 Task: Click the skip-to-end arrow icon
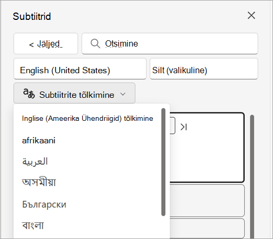tap(184, 127)
